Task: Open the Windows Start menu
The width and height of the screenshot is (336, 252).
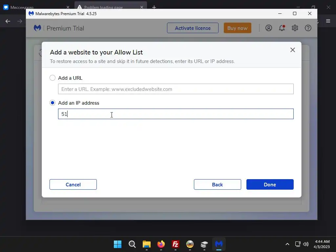Action: 117,244
